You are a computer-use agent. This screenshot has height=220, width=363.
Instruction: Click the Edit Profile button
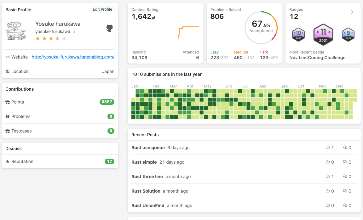pyautogui.click(x=102, y=9)
